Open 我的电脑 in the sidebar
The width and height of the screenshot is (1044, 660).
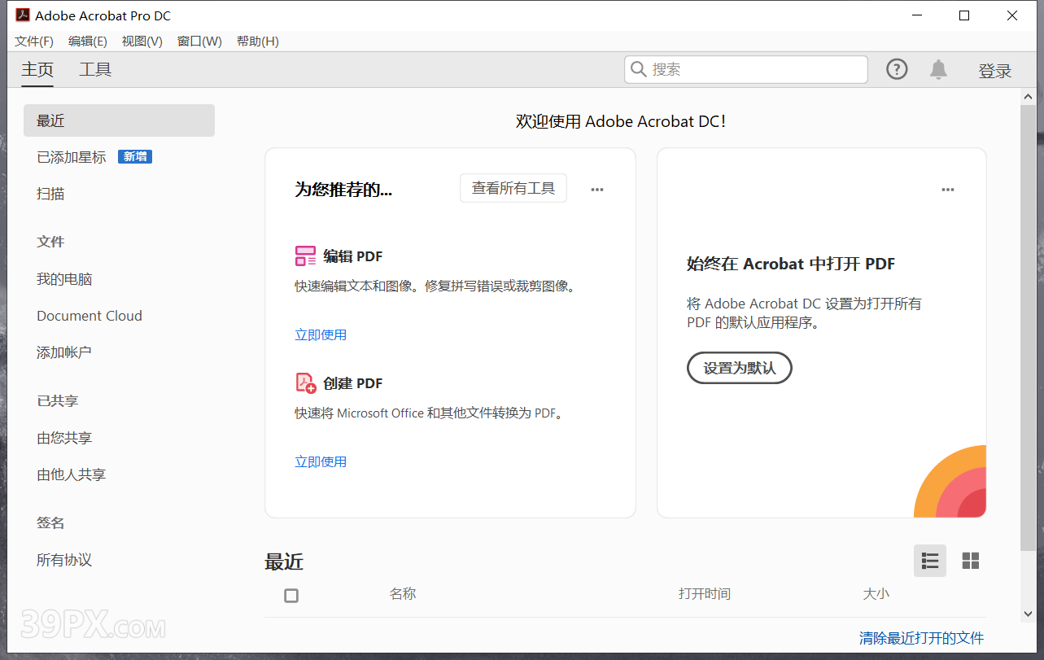(64, 279)
